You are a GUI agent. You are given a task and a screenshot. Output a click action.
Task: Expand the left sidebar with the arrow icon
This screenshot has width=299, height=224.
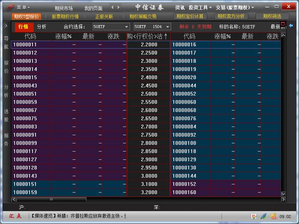coord(5,25)
